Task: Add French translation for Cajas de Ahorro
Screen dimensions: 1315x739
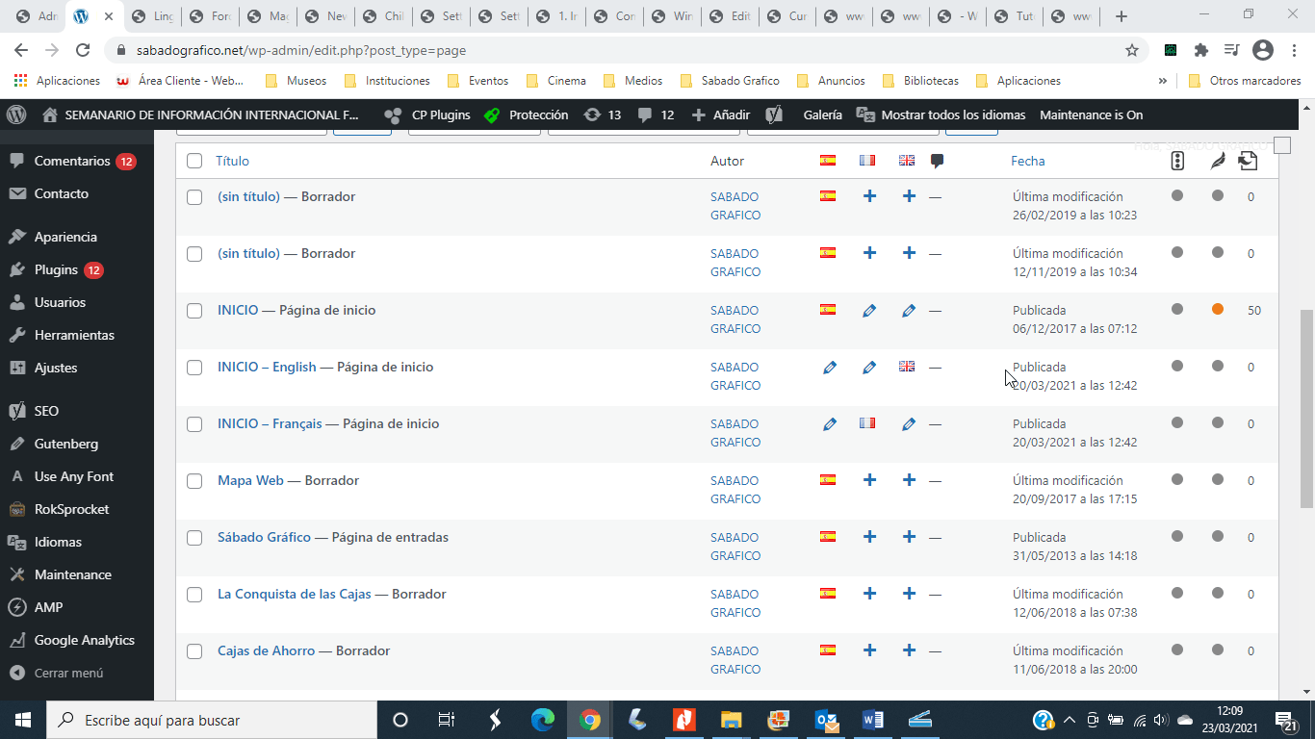Action: click(869, 650)
